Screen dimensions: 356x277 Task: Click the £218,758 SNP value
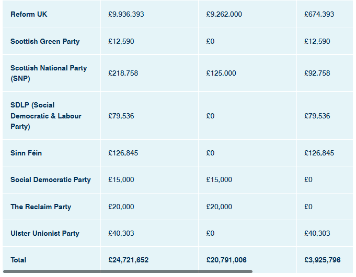[x=123, y=73]
